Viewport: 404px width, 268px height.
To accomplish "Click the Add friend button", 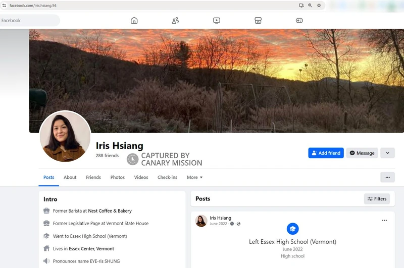I will point(326,153).
